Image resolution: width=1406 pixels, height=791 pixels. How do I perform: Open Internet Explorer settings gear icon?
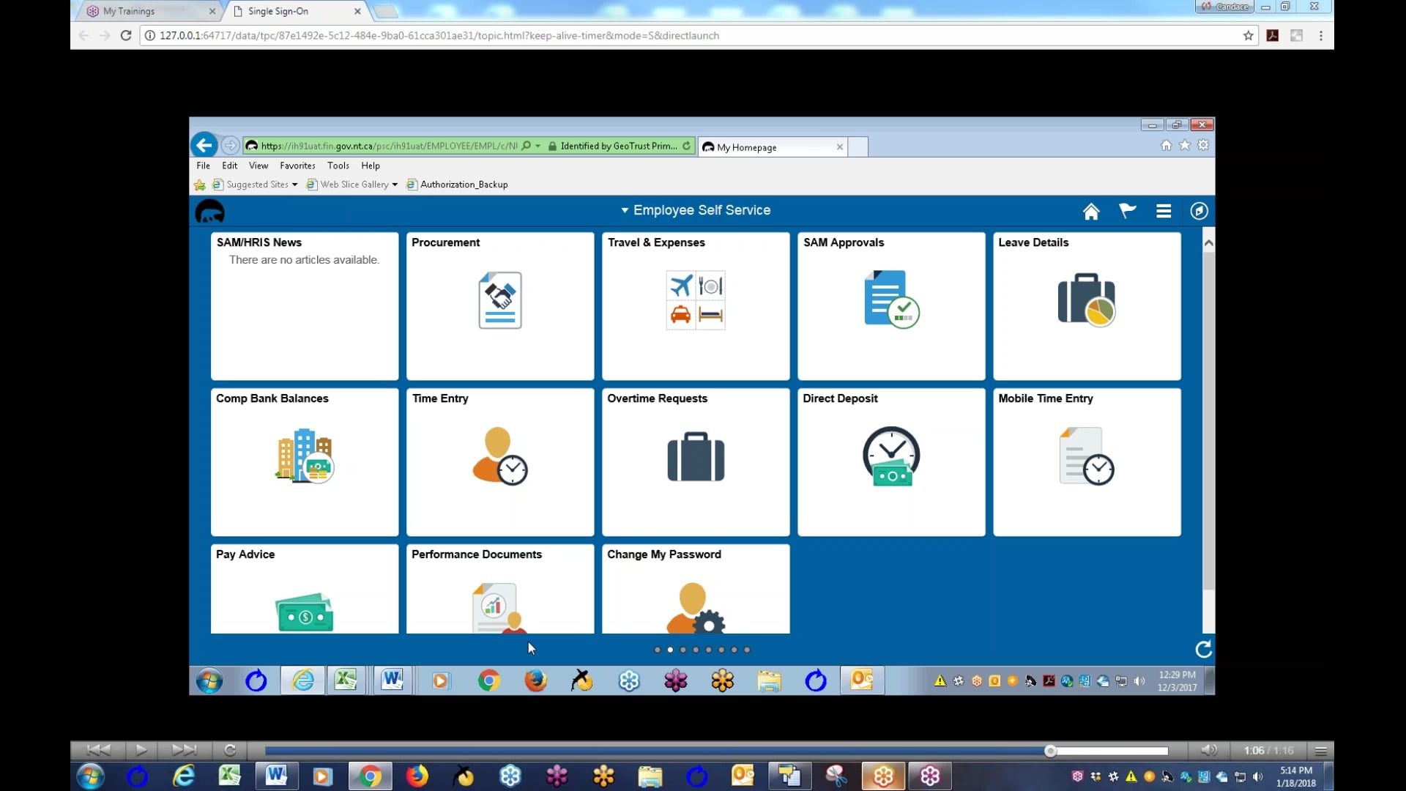(x=1203, y=145)
